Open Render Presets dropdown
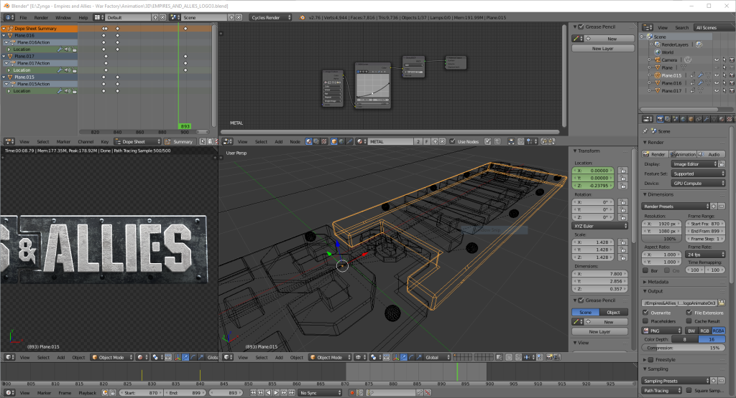The height and width of the screenshot is (398, 736). click(676, 207)
